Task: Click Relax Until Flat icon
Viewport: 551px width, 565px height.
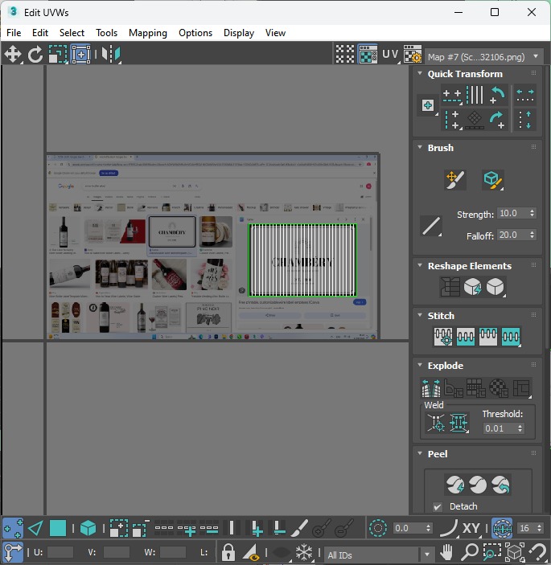Action: pos(472,287)
